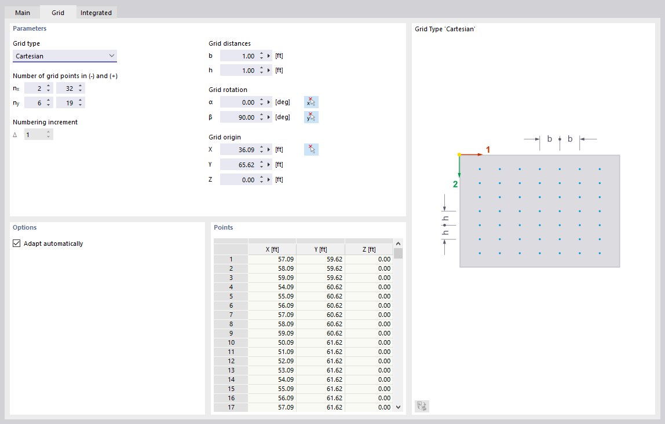Viewport: 665px width, 424px height.
Task: Expand the arrow beside the Grid origin X field
Action: (269, 149)
